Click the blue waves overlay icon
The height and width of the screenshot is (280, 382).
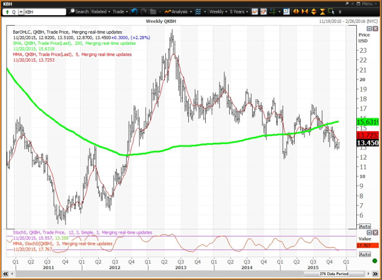point(197,11)
